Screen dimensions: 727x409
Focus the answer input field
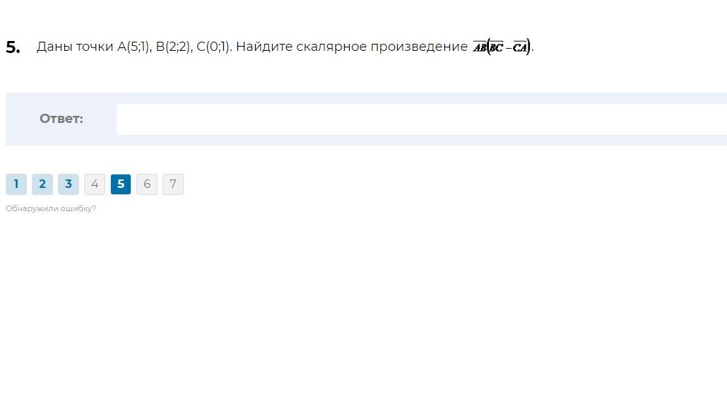pos(422,119)
